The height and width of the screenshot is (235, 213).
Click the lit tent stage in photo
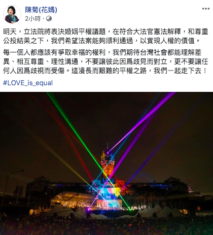[x=74, y=199]
